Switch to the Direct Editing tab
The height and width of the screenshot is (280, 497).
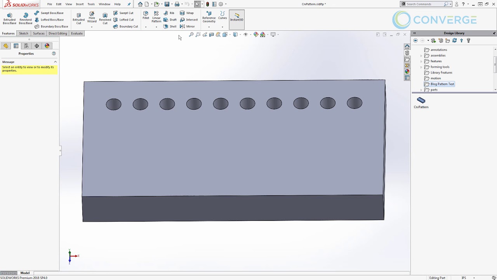click(58, 33)
